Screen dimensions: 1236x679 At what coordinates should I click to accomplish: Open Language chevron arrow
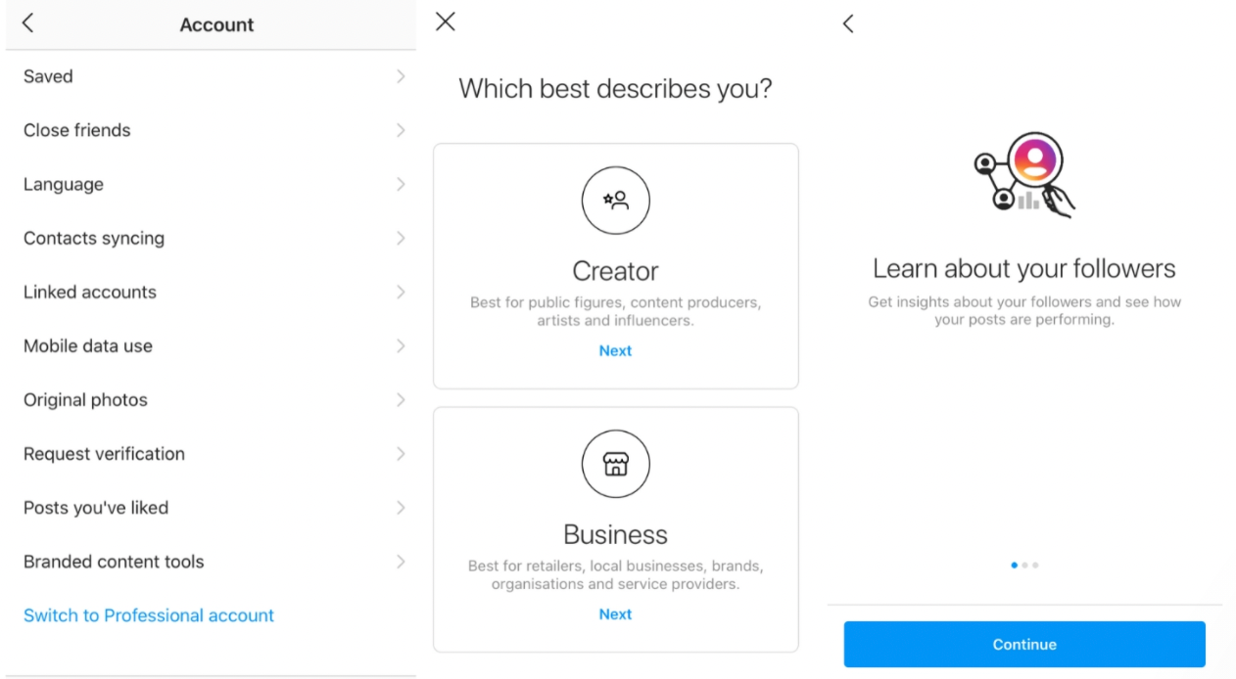coord(401,184)
